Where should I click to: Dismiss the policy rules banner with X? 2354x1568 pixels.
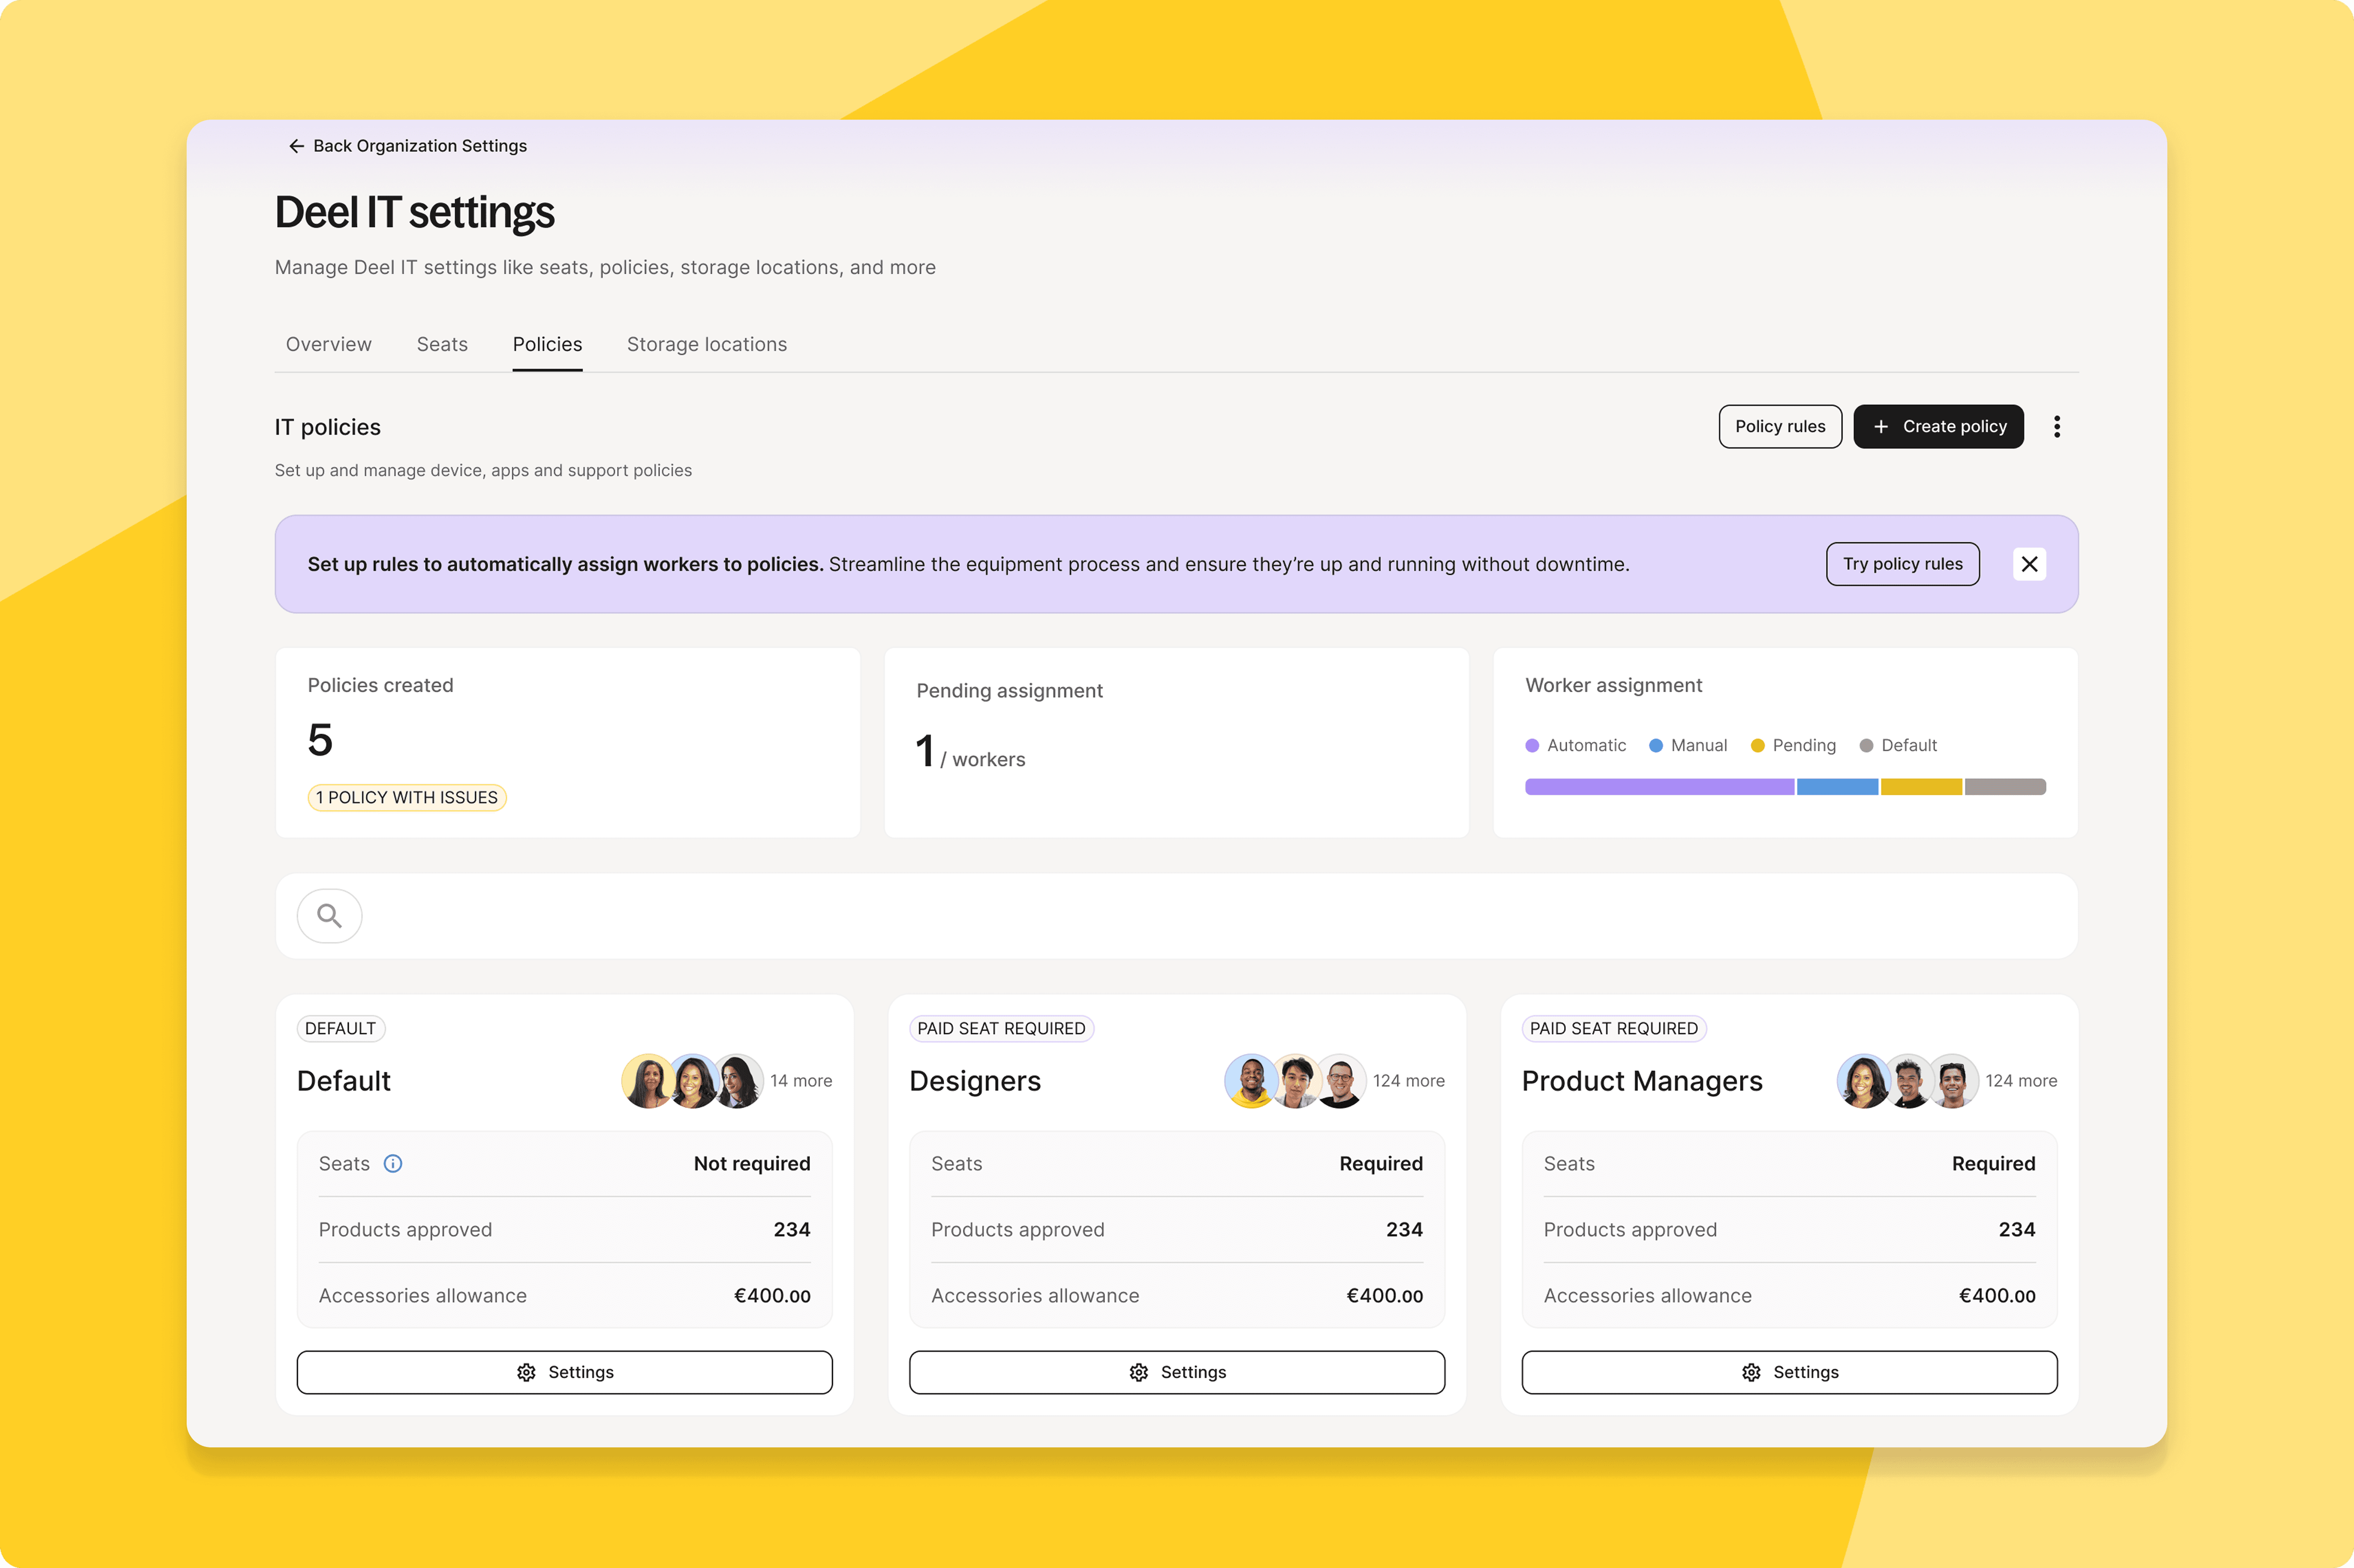(2030, 564)
